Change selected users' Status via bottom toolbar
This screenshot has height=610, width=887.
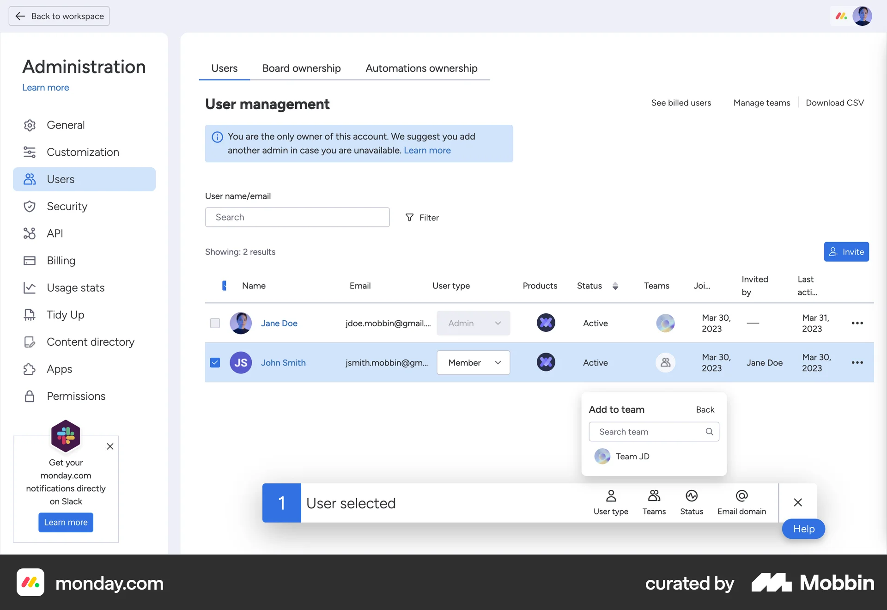pos(691,502)
